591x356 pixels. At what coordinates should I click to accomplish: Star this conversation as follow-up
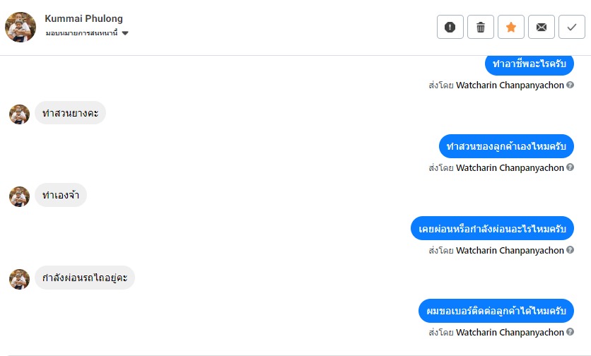coord(511,28)
